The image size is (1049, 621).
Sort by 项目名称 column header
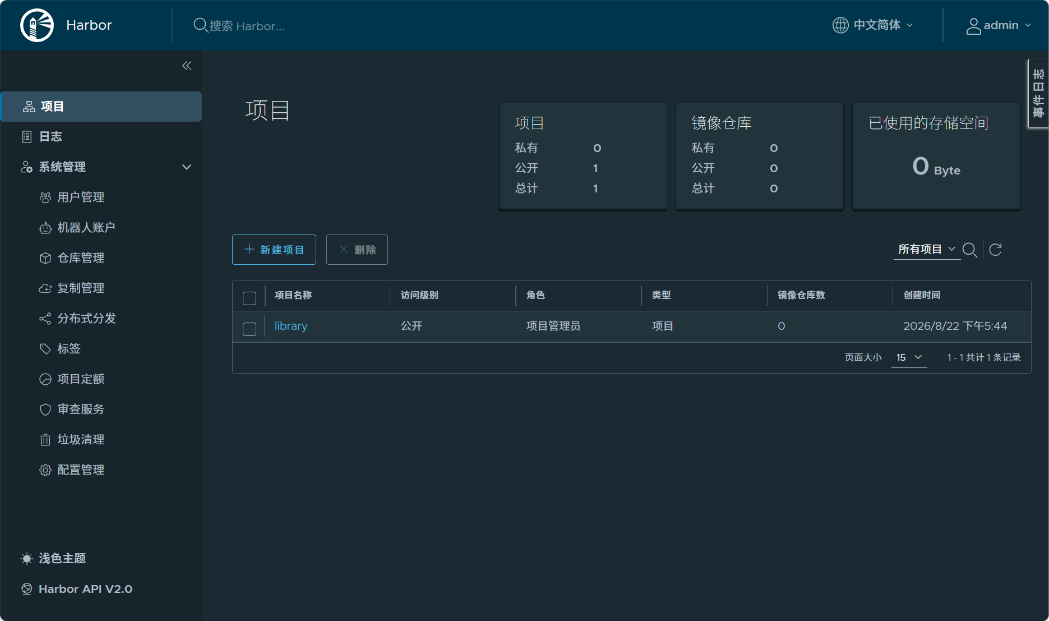293,295
